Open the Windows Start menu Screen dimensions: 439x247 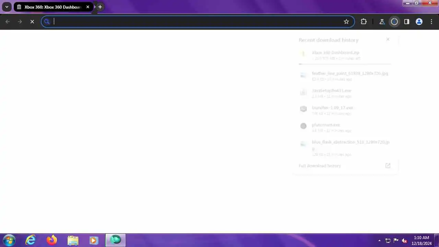9,240
